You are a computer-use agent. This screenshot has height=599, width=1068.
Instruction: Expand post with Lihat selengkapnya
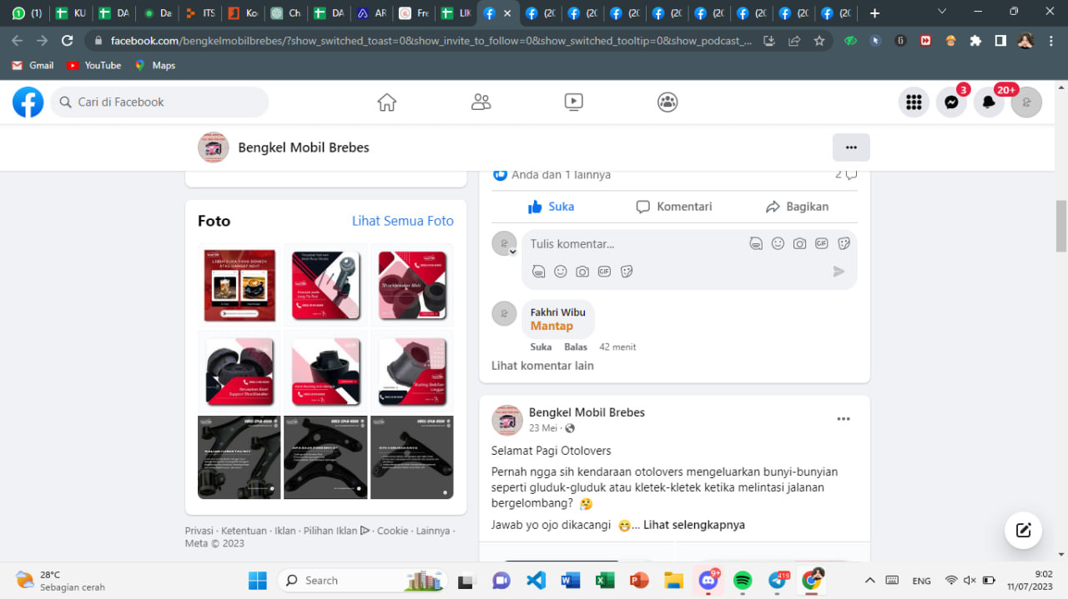coord(694,525)
